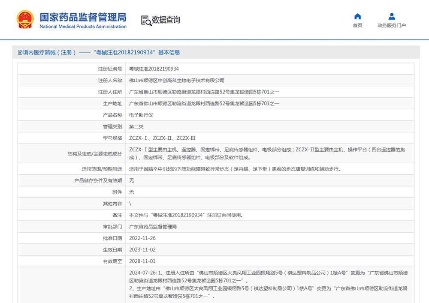429x303 pixels.
Task: Click the 审批部门 value 广东省药品监督管理局
Action: tap(151, 226)
